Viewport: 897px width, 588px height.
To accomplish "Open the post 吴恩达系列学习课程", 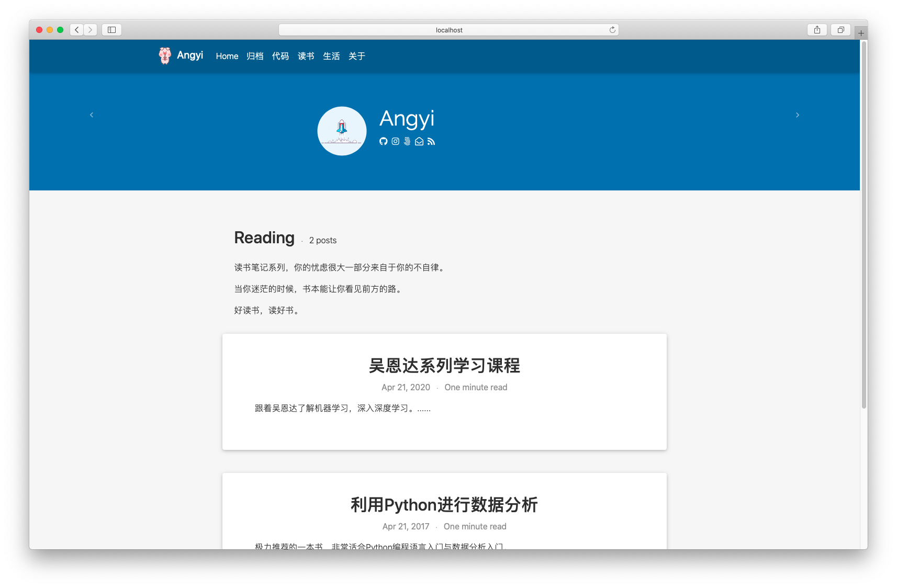I will point(444,366).
